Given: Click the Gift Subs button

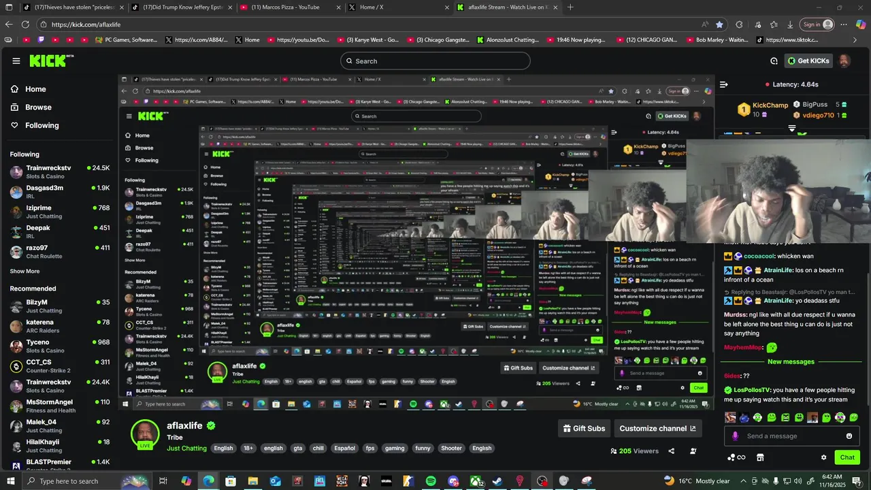Looking at the screenshot, I should [584, 429].
